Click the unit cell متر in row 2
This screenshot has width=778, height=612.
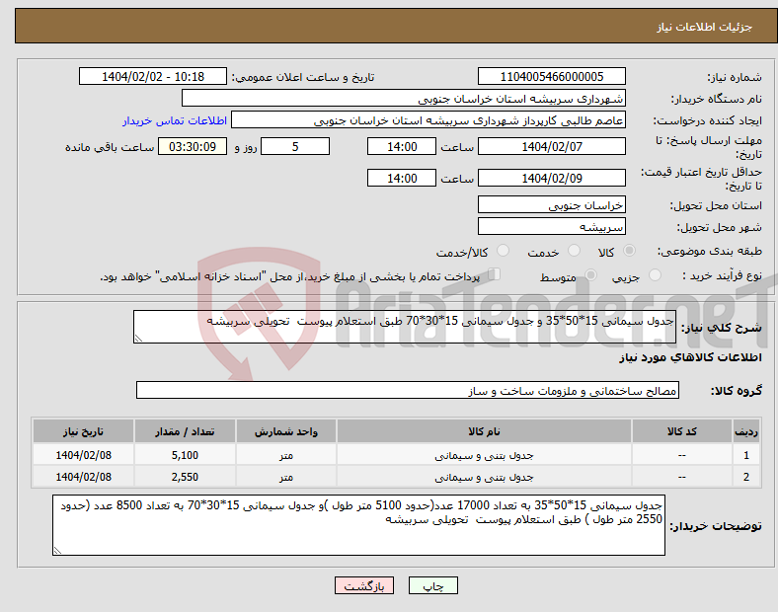(286, 477)
